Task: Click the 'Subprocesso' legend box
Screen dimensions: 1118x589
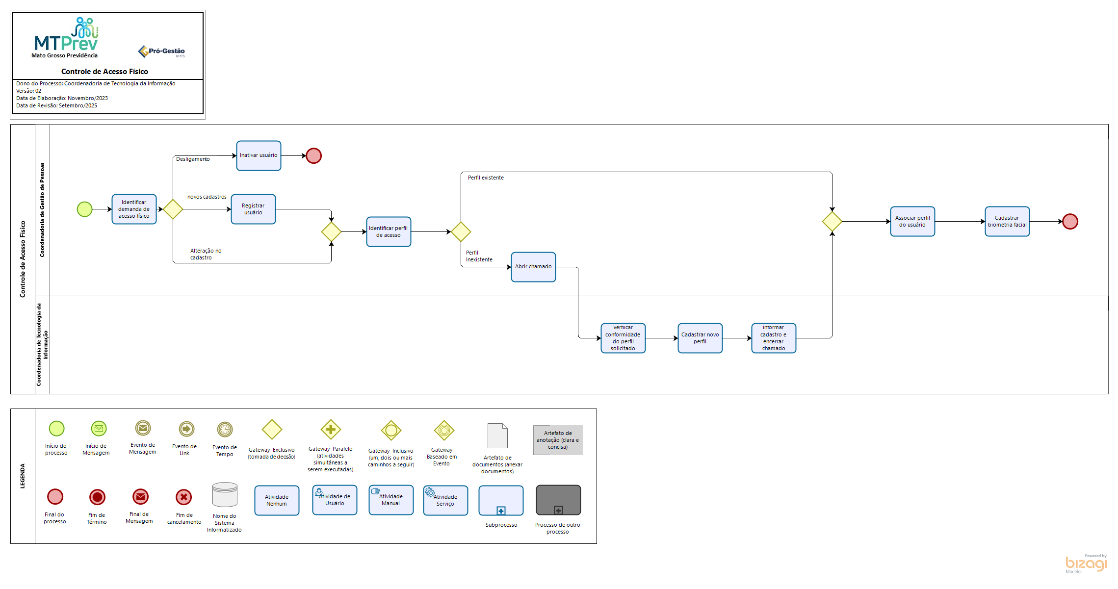Action: [x=501, y=500]
